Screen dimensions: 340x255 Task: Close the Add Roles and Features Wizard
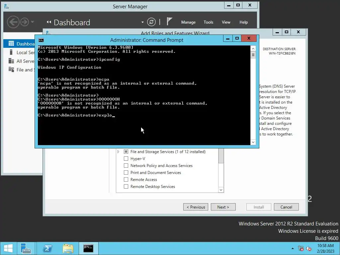(298, 32)
